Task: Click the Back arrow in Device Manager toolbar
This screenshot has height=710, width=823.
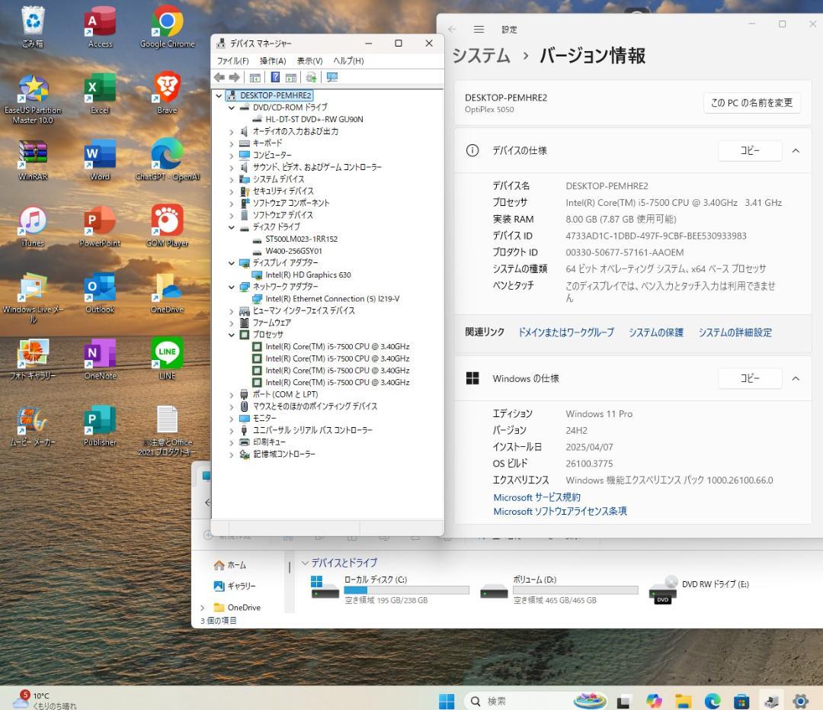Action: click(x=219, y=77)
